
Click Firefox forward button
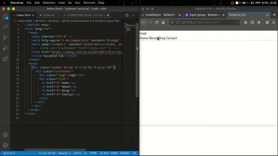pos(150,23)
